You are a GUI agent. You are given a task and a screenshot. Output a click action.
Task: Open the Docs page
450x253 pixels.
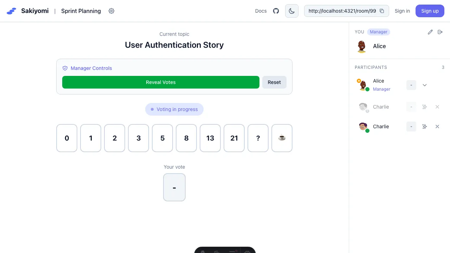point(261,11)
